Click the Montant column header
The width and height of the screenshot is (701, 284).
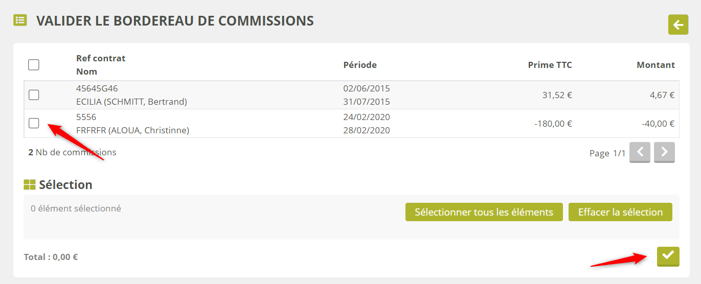655,65
